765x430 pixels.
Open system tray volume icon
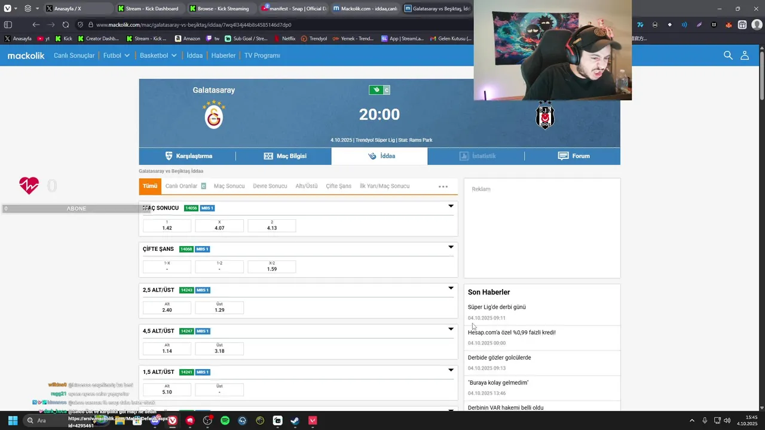pos(727,420)
